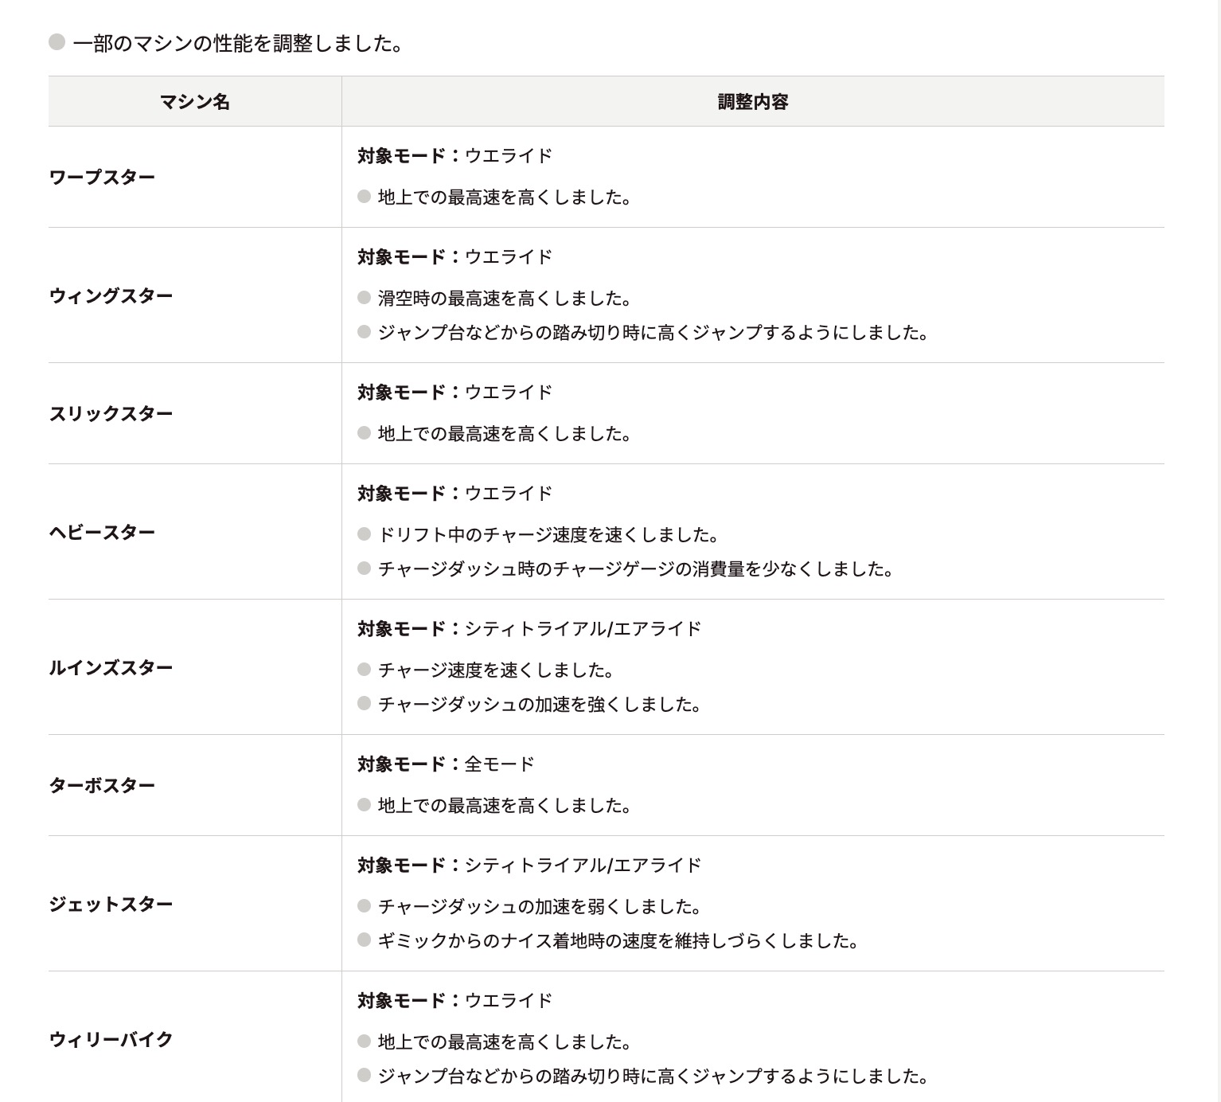Click the チャージダッシュの加速を弱くしました line
Screen dimensions: 1221x1102
[540, 907]
